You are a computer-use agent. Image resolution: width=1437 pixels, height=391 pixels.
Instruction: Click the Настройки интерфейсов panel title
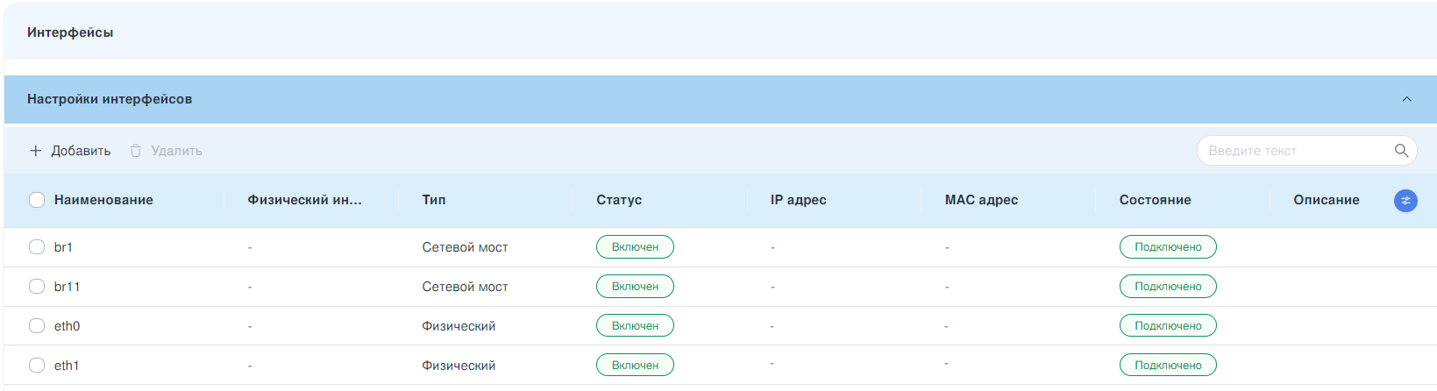click(110, 99)
